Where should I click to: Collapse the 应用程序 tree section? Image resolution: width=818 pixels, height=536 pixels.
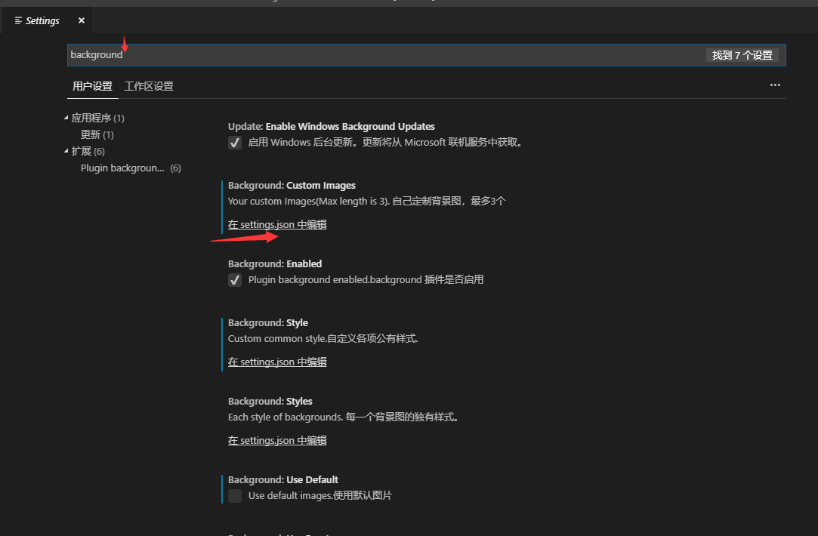coord(66,118)
